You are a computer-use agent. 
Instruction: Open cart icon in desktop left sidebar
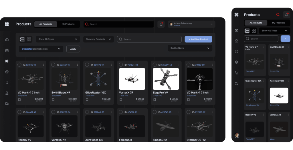coord(7,72)
